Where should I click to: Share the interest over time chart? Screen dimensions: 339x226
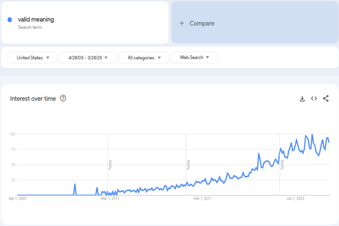325,99
